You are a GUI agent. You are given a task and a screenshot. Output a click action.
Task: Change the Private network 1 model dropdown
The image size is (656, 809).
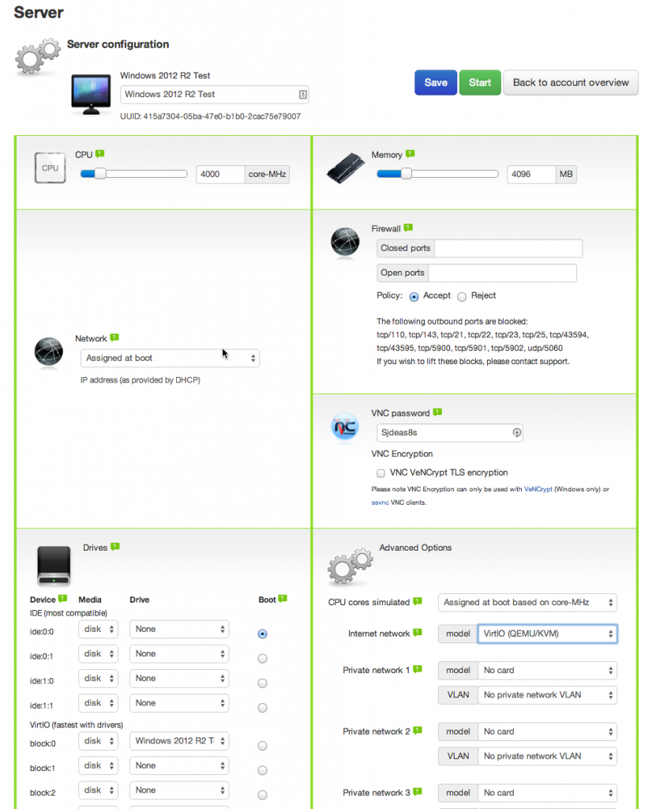tap(548, 670)
